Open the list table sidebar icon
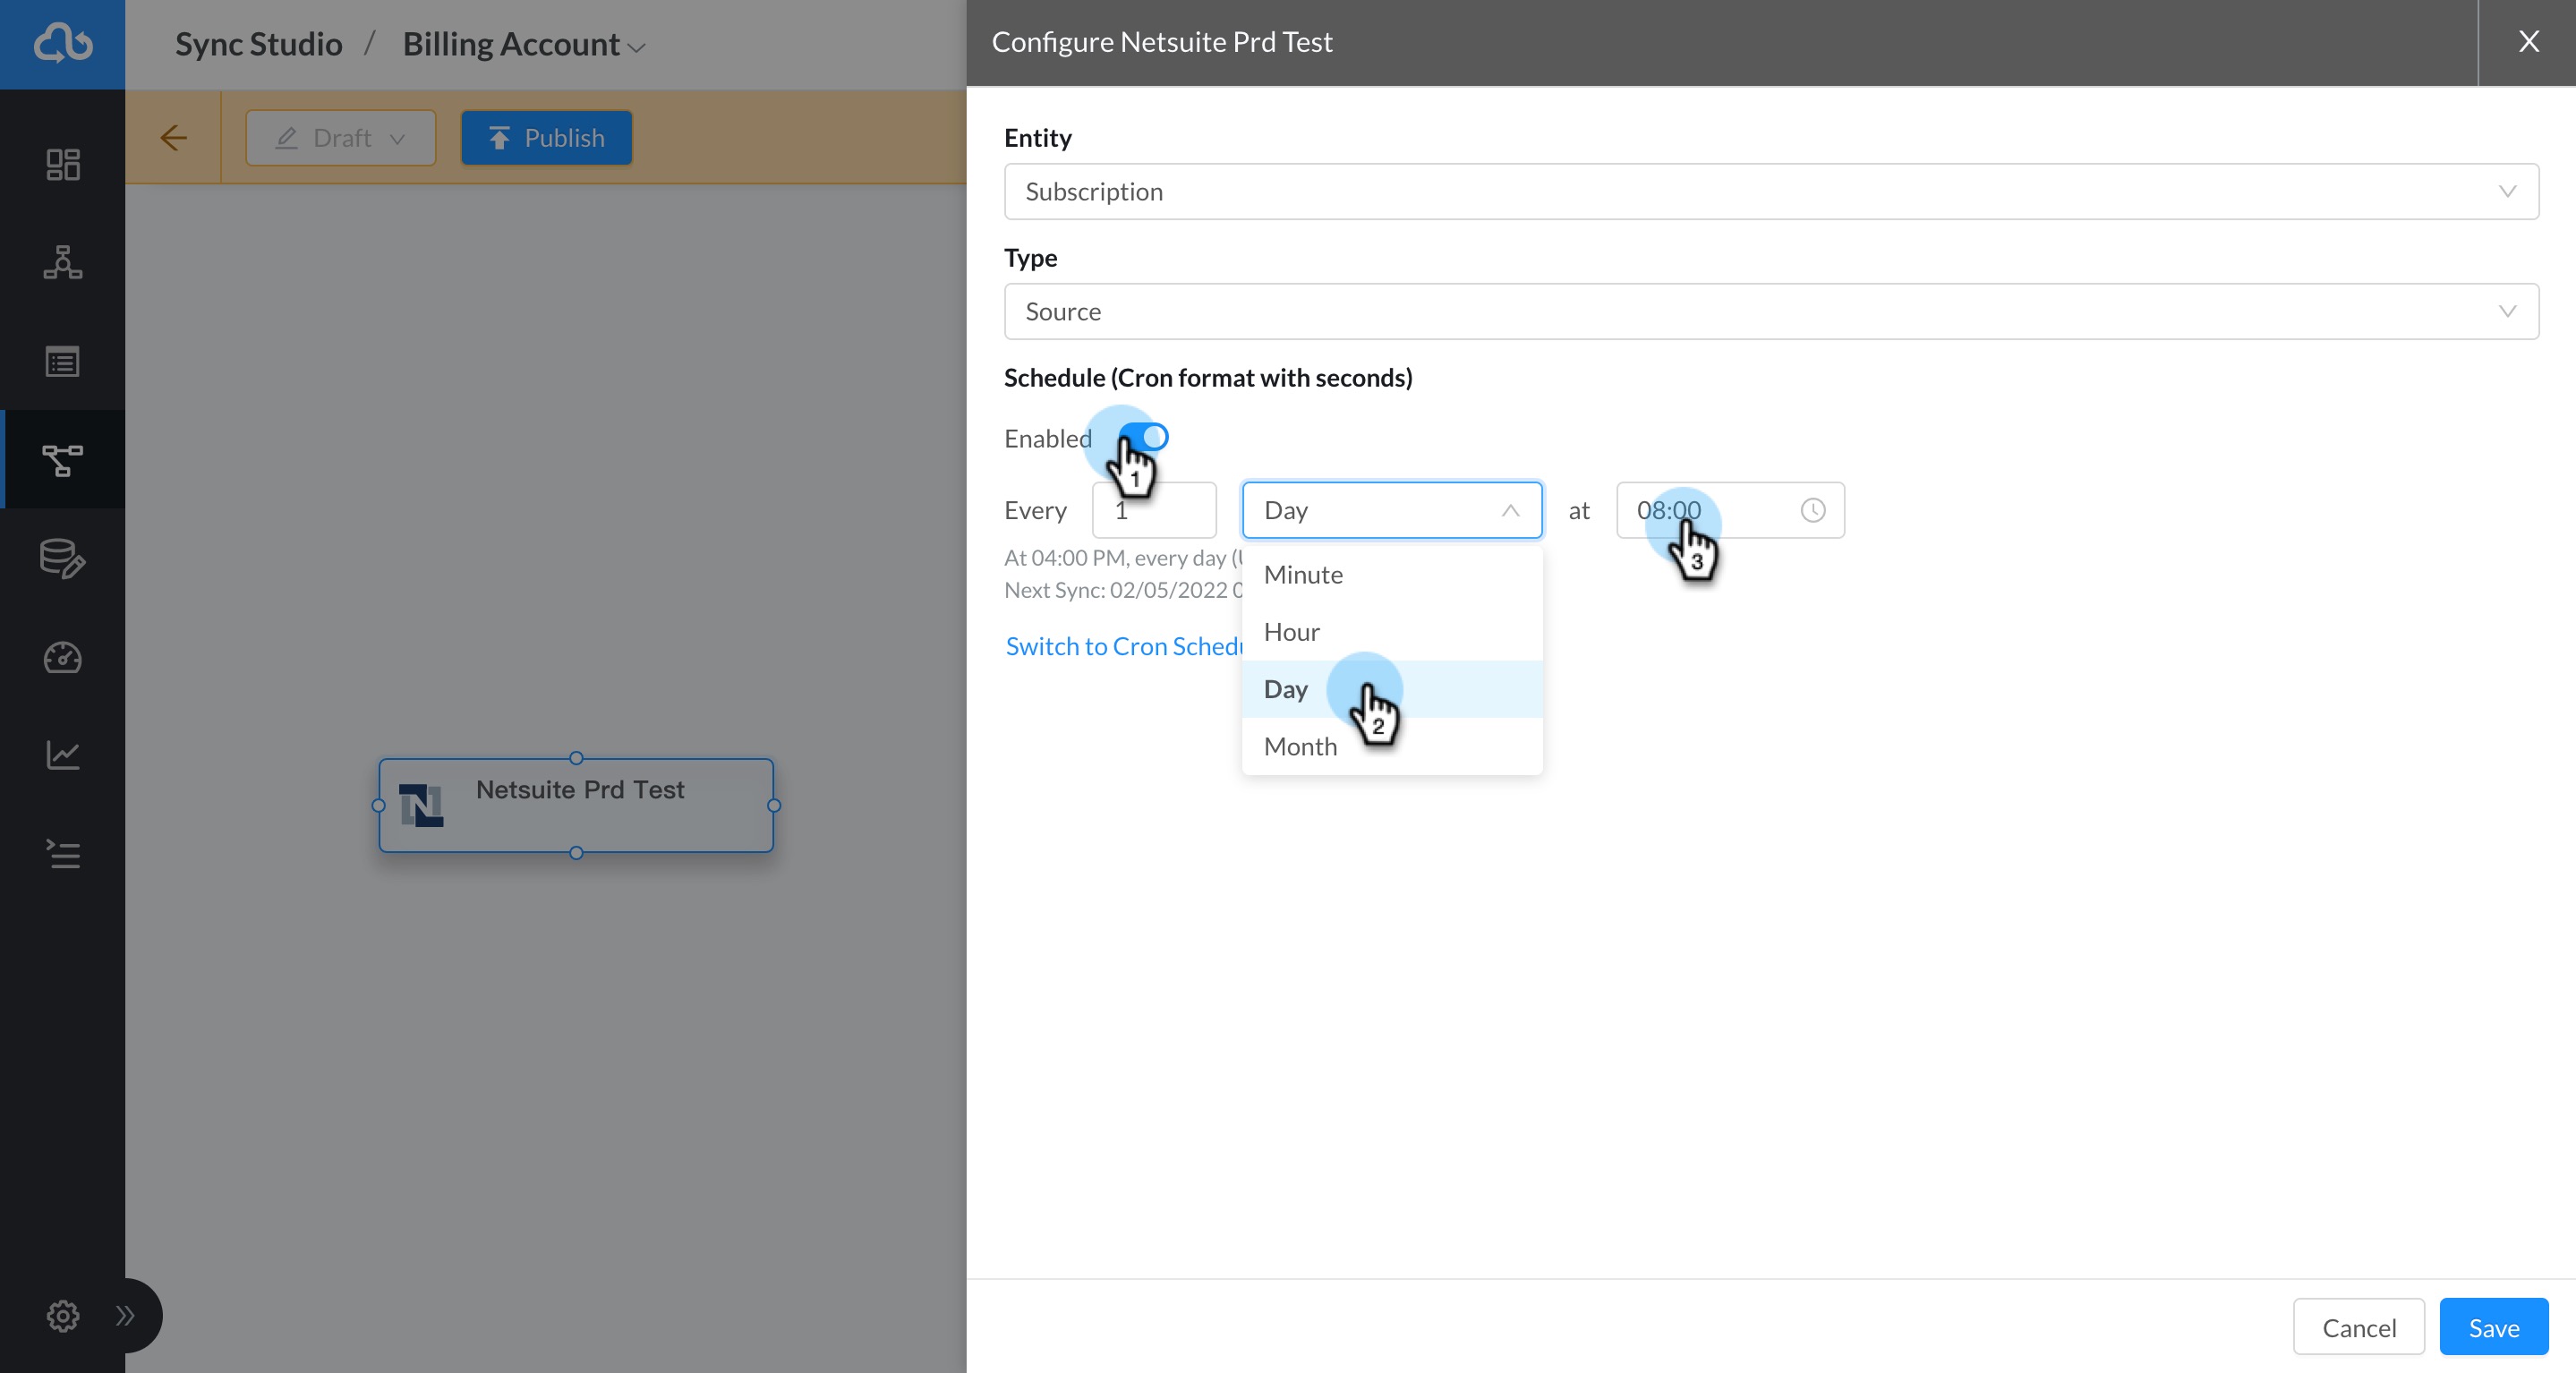The image size is (2576, 1373). [x=63, y=361]
